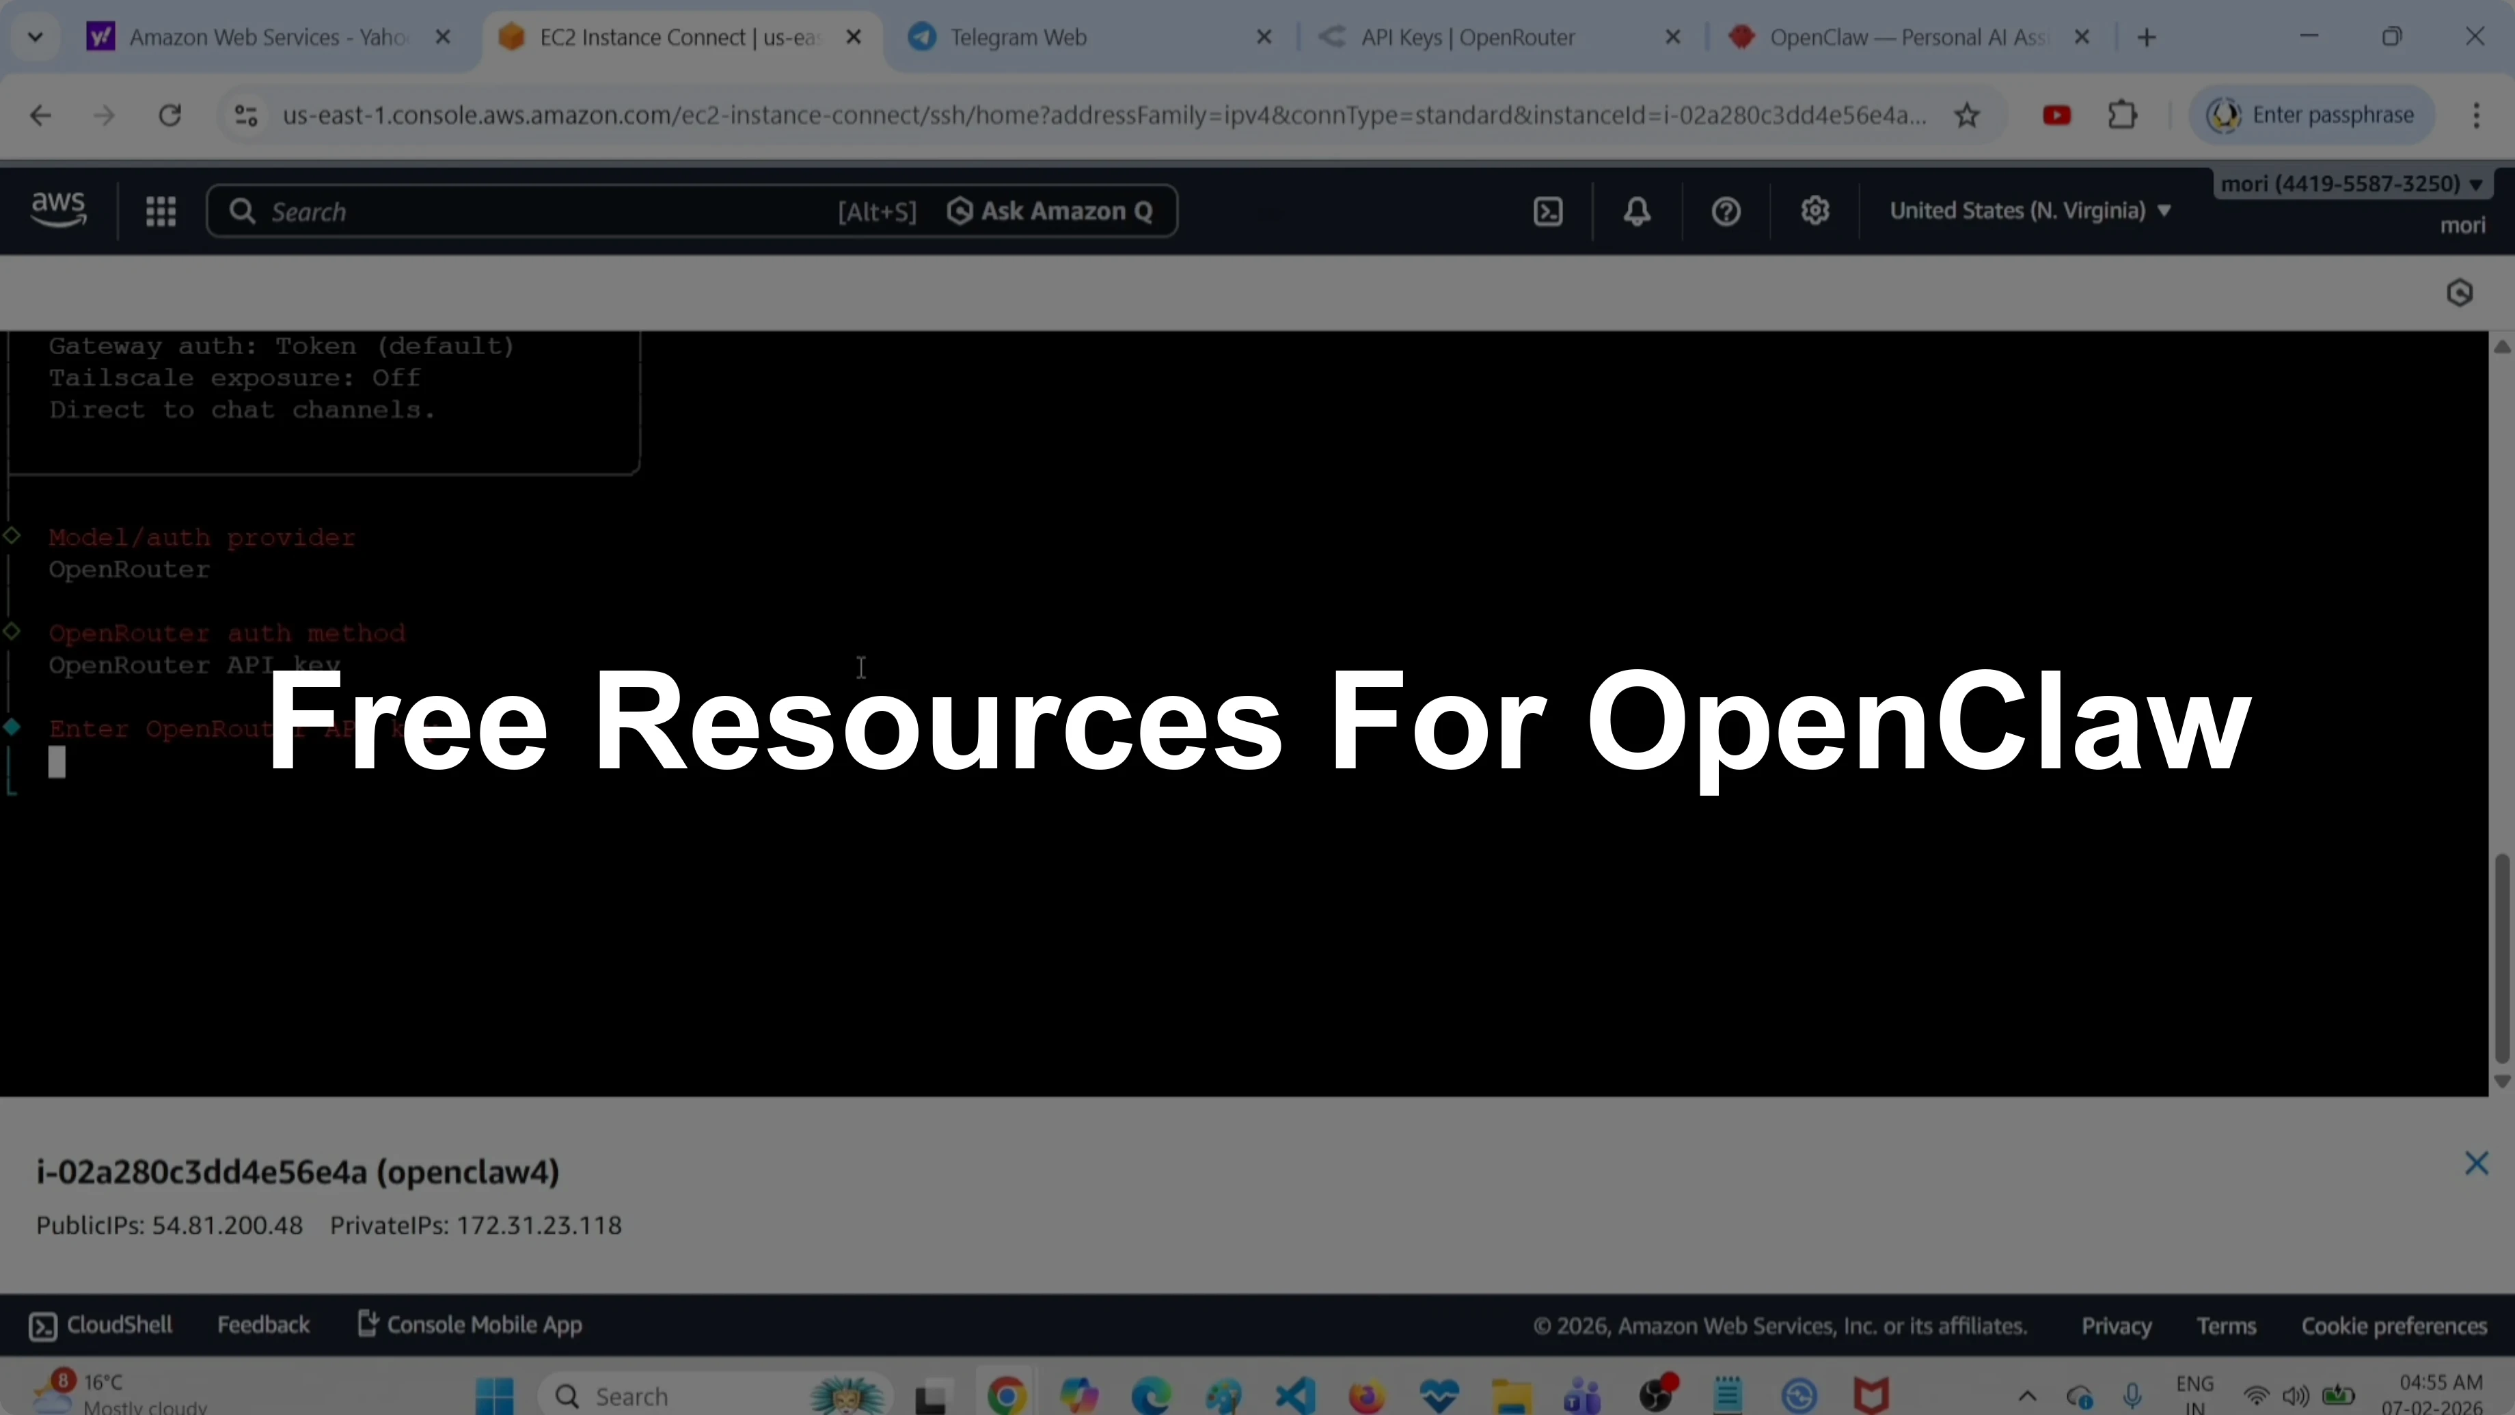Open Cookie preferences in the footer
This screenshot has height=1415, width=2515.
[2394, 1325]
